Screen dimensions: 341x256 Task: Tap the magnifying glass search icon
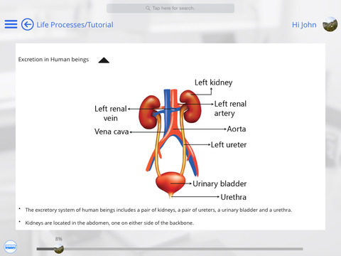[x=148, y=9]
